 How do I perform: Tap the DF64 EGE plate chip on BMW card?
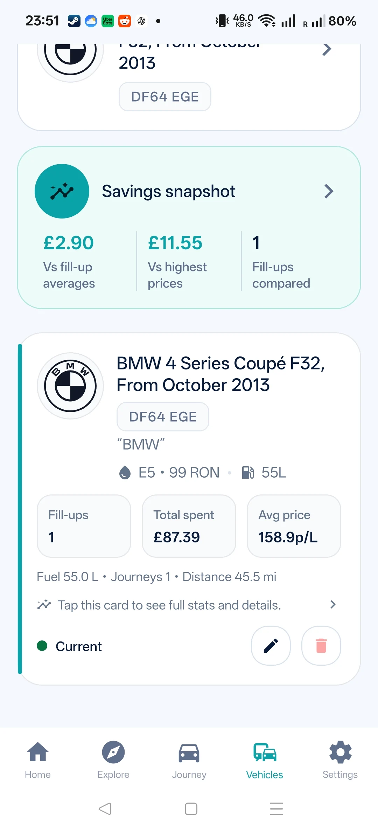[x=163, y=417]
